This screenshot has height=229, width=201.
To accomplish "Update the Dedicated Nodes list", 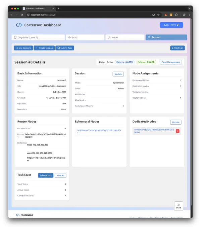I will (x=176, y=122).
